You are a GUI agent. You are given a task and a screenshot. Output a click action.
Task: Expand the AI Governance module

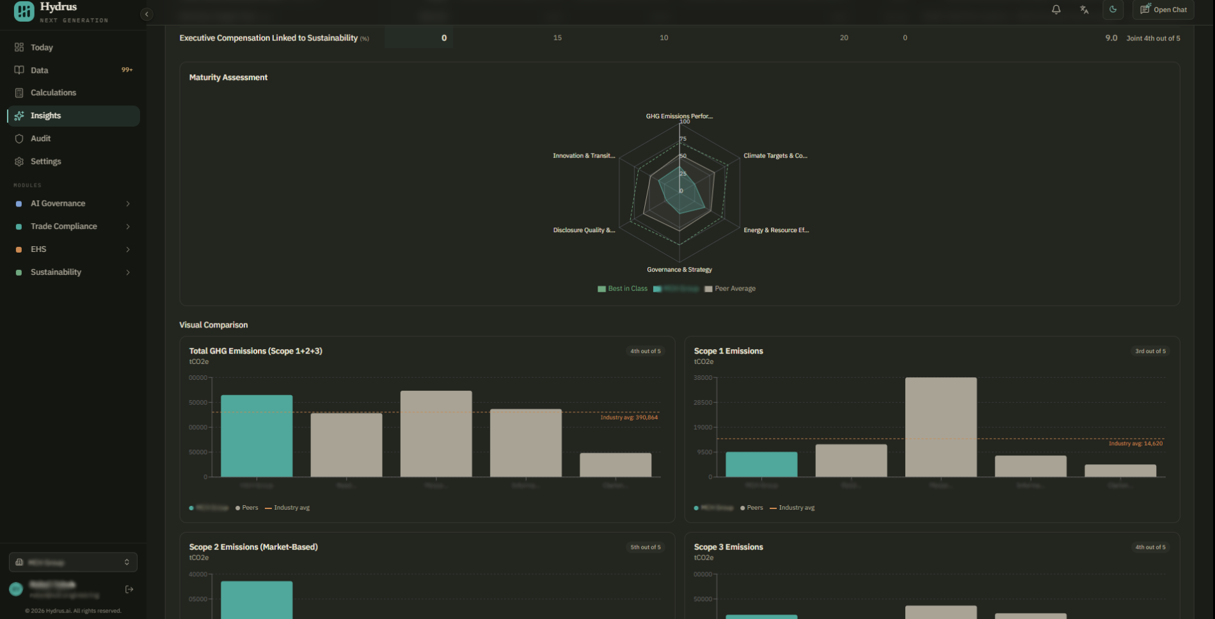[x=74, y=203]
